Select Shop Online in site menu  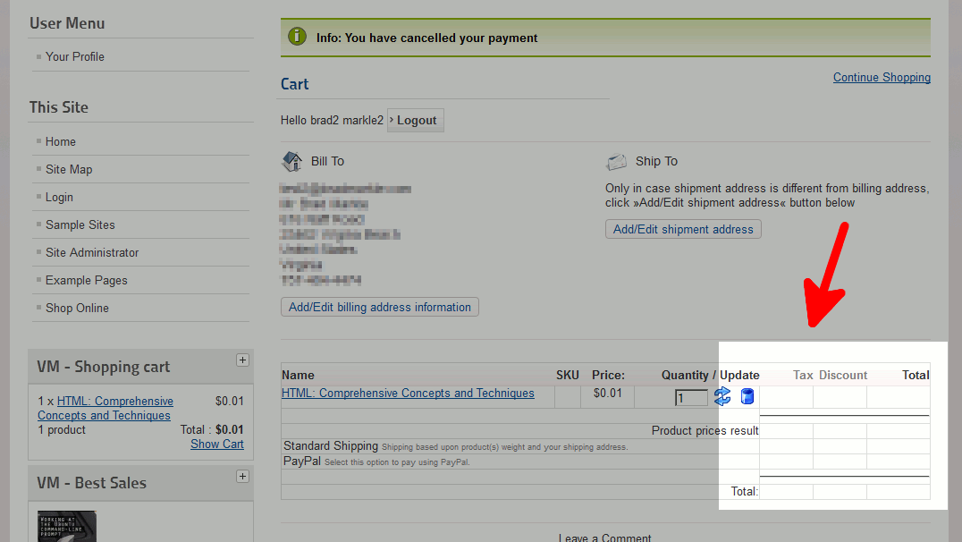pyautogui.click(x=77, y=308)
